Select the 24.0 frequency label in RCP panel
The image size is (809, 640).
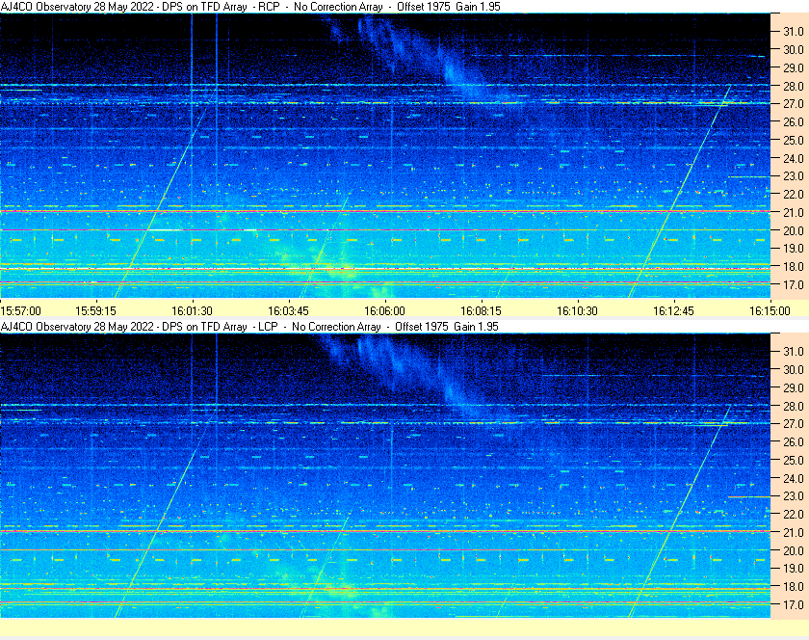pos(793,159)
